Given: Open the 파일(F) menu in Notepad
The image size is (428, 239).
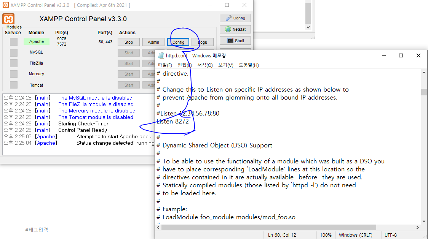Looking at the screenshot, I should [x=164, y=65].
